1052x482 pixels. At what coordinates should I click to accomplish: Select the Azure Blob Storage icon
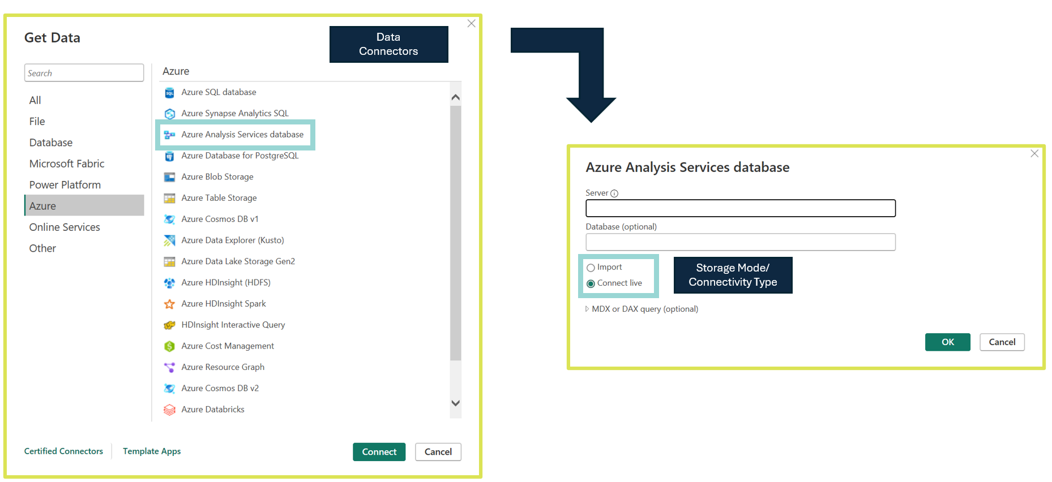point(169,177)
